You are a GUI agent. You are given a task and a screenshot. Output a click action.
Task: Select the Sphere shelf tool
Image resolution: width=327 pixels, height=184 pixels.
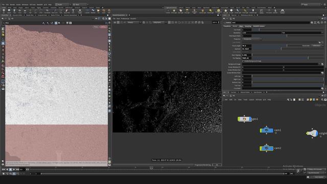[9, 11]
